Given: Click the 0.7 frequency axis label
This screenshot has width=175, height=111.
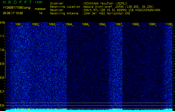Looking at the screenshot, I should [2, 92].
